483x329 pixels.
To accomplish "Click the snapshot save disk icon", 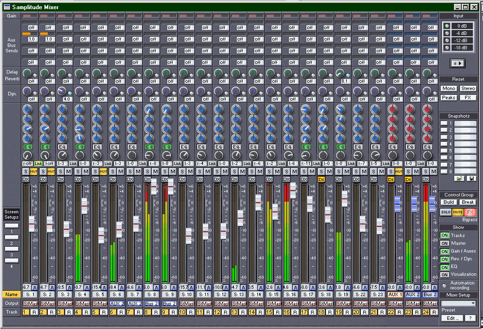I will 471,179.
